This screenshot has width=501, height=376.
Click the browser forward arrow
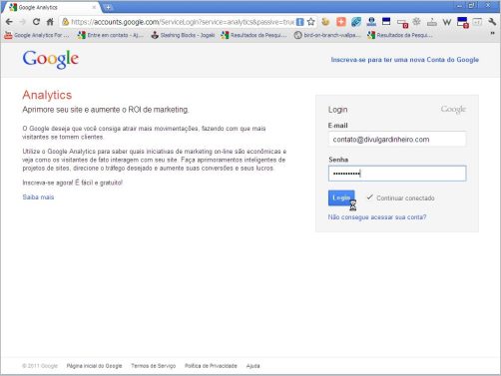pos(22,22)
